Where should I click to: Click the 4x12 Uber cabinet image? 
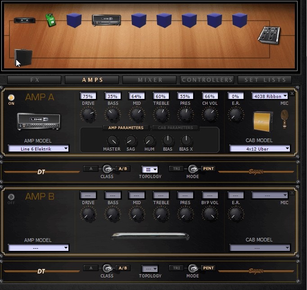click(263, 121)
